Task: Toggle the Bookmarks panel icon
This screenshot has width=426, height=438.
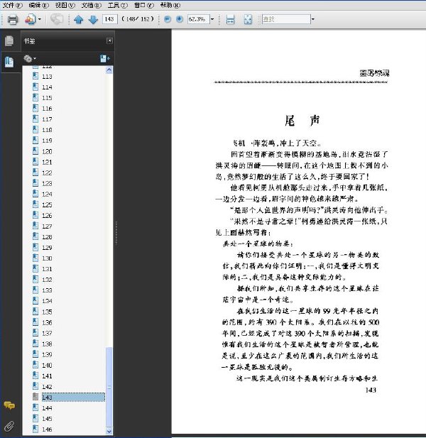Action: pos(9,62)
